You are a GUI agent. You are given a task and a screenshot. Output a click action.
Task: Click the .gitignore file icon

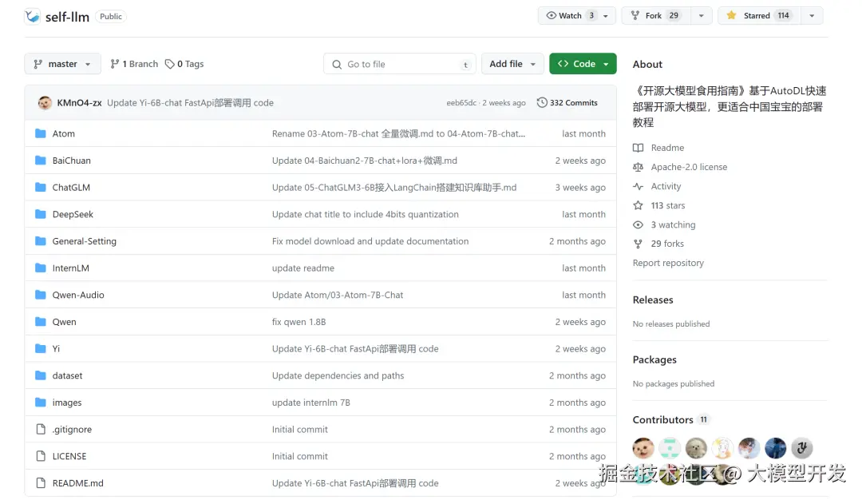click(x=40, y=429)
